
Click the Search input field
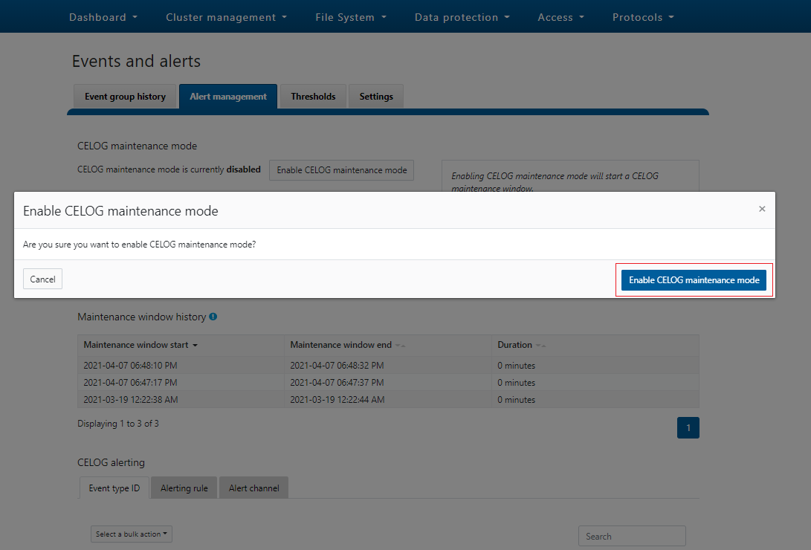pyautogui.click(x=631, y=535)
